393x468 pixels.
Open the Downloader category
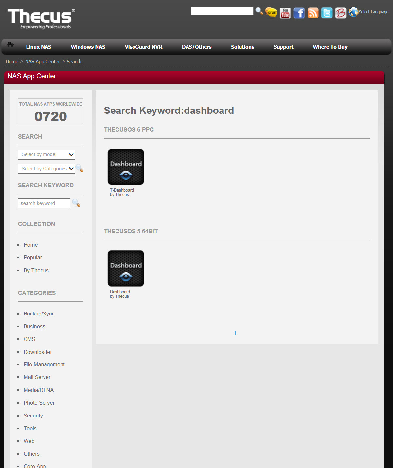tap(38, 352)
